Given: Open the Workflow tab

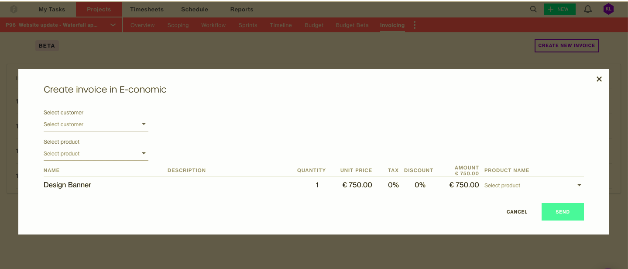Looking at the screenshot, I should pos(213,25).
